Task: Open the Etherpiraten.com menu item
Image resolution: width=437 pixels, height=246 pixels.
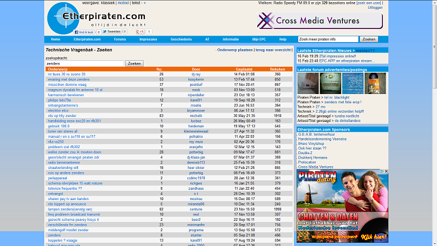Action: tap(87, 39)
